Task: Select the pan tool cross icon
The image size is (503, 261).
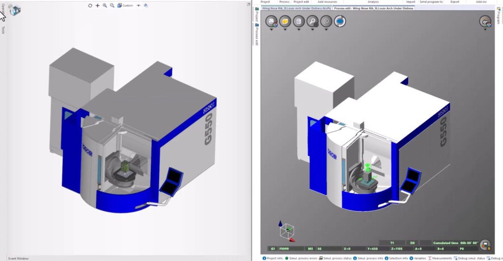Action: point(97,5)
